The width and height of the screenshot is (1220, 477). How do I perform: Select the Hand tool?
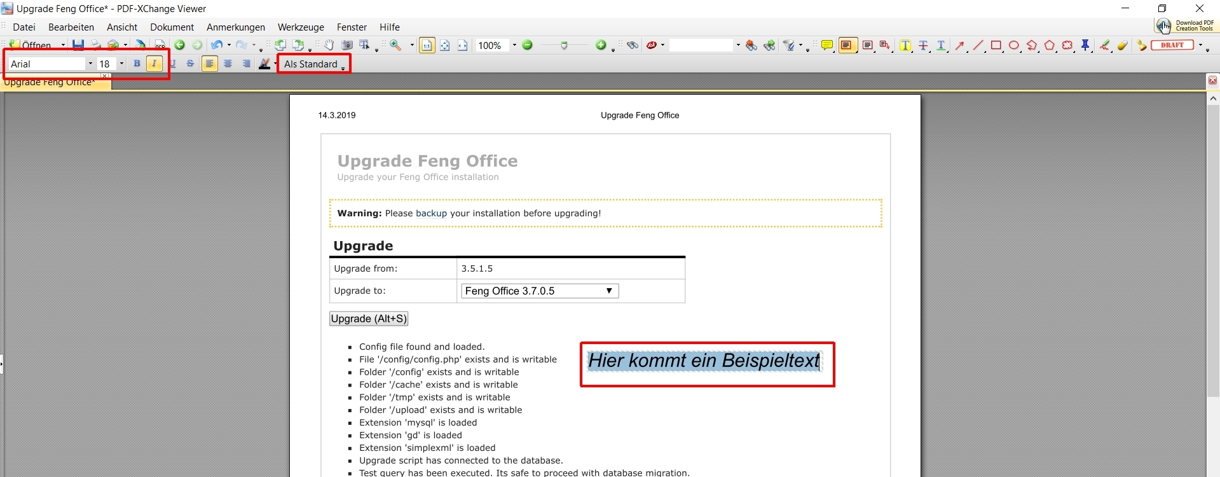coord(329,45)
